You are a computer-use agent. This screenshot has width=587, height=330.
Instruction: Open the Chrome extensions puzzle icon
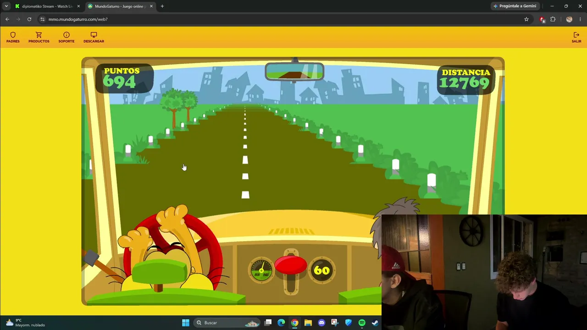tap(553, 19)
